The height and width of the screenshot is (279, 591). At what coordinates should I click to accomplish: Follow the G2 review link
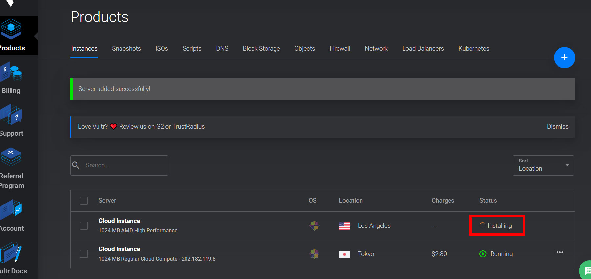pyautogui.click(x=160, y=127)
